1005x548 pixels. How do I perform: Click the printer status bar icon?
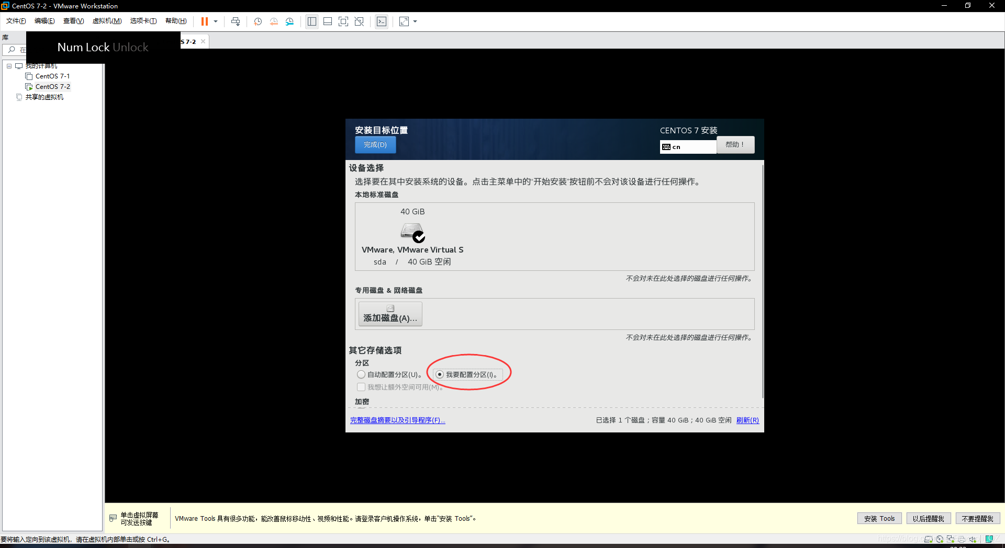coord(962,539)
